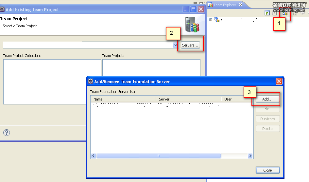The image size is (309, 182).
Task: Click the Add Existing Team Project icon
Action: tap(285, 13)
